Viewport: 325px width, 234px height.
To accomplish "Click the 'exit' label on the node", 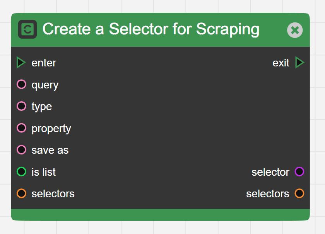I will point(281,63).
